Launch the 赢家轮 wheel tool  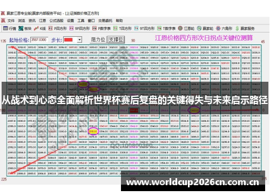coord(205,28)
